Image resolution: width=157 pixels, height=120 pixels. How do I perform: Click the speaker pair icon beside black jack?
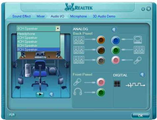[79, 50]
